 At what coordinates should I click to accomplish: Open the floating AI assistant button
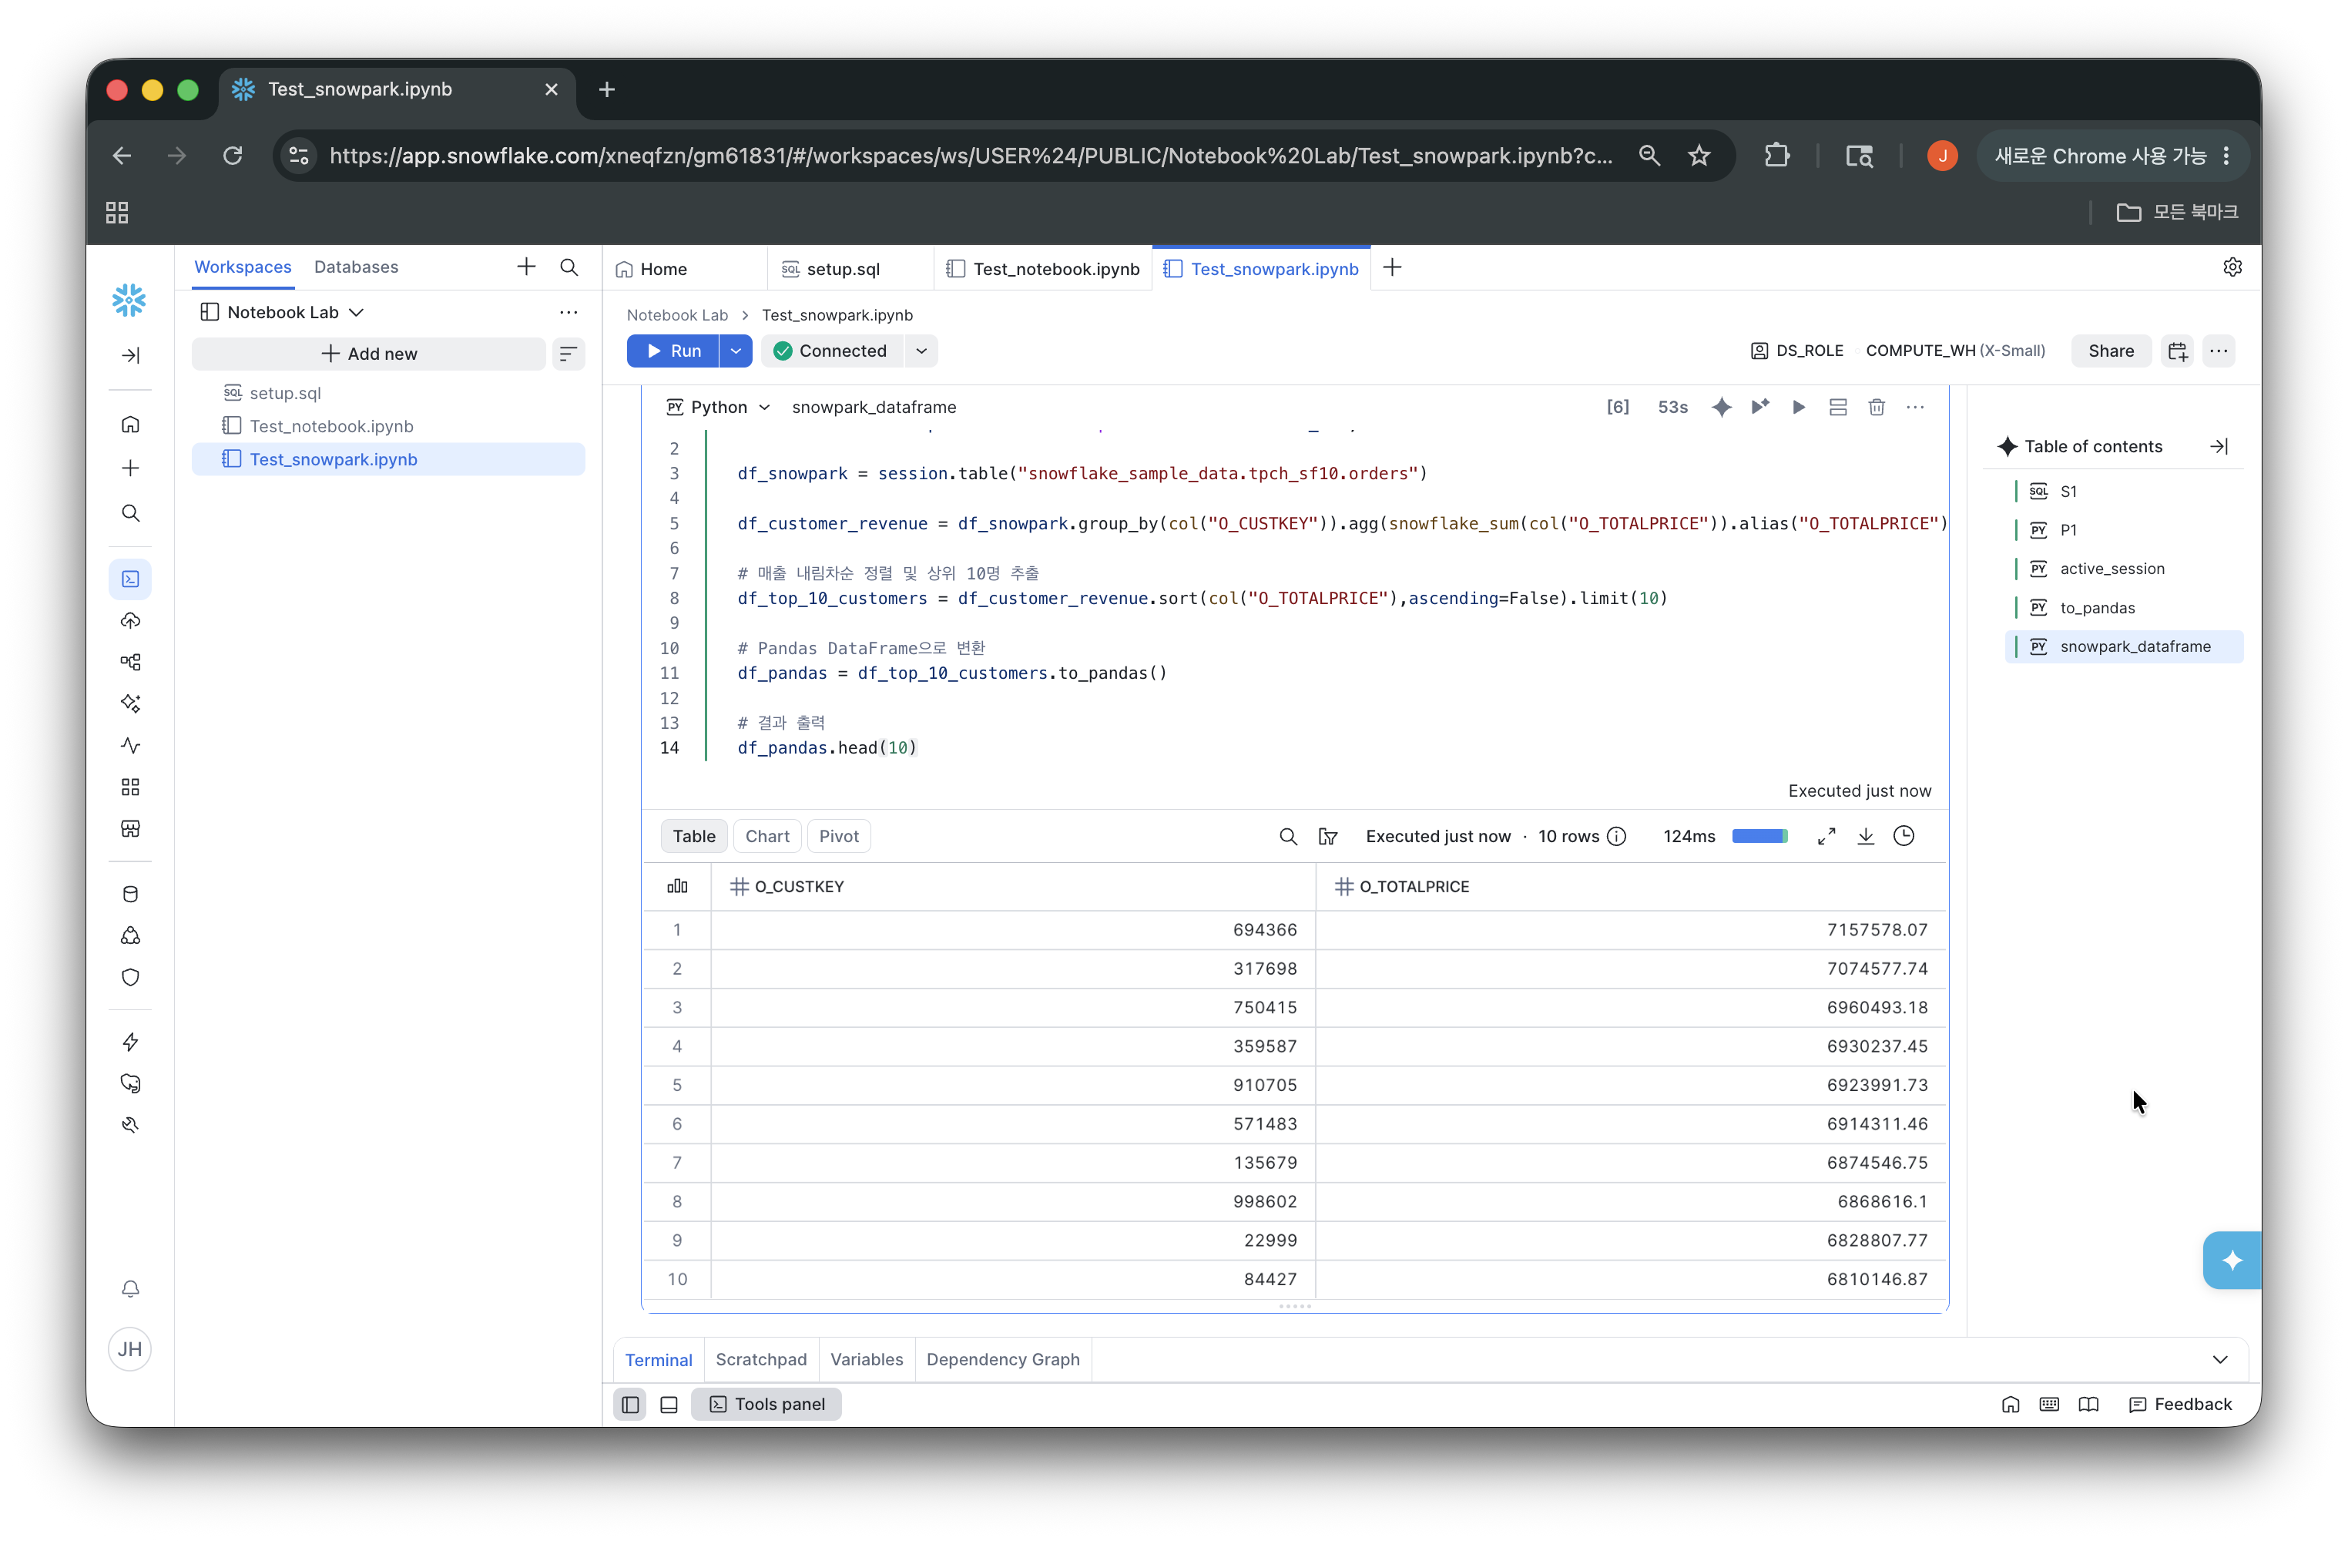click(x=2232, y=1260)
